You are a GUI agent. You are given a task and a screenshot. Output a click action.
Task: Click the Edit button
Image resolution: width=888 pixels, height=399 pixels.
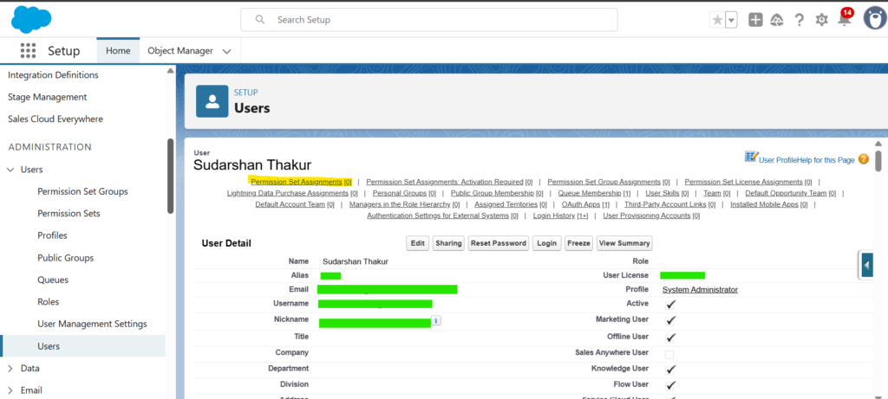pos(417,243)
